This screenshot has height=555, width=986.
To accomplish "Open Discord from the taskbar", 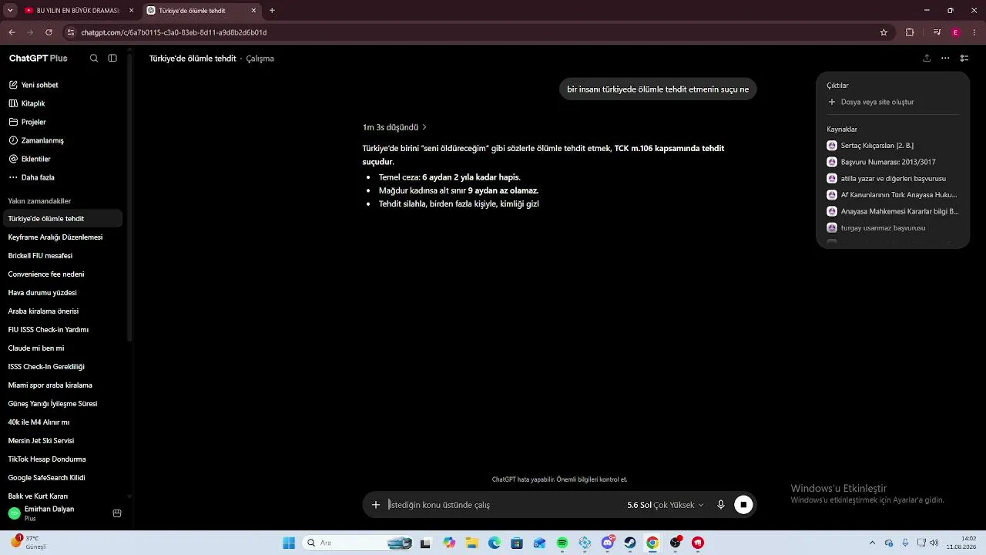I will 608,543.
